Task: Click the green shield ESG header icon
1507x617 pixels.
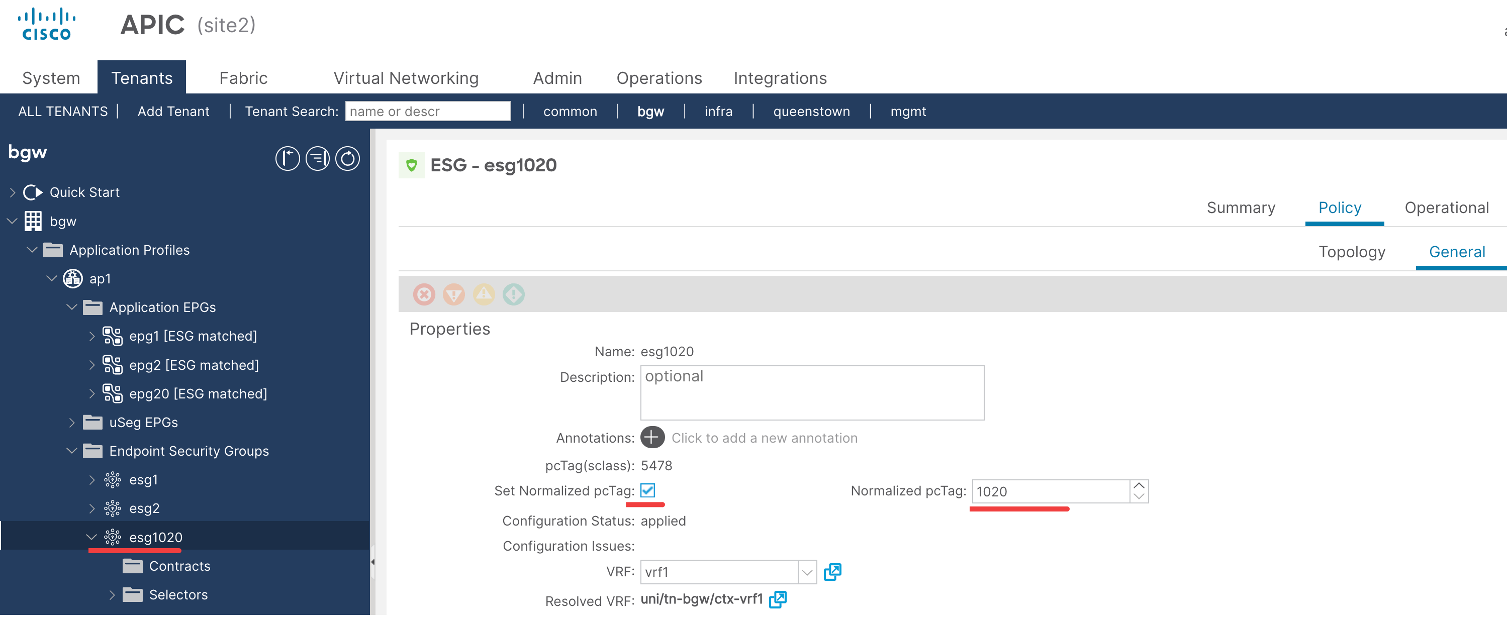Action: tap(411, 165)
